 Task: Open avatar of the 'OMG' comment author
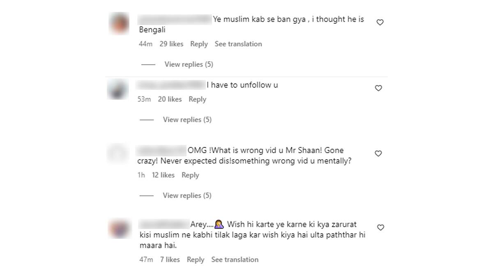[118, 154]
